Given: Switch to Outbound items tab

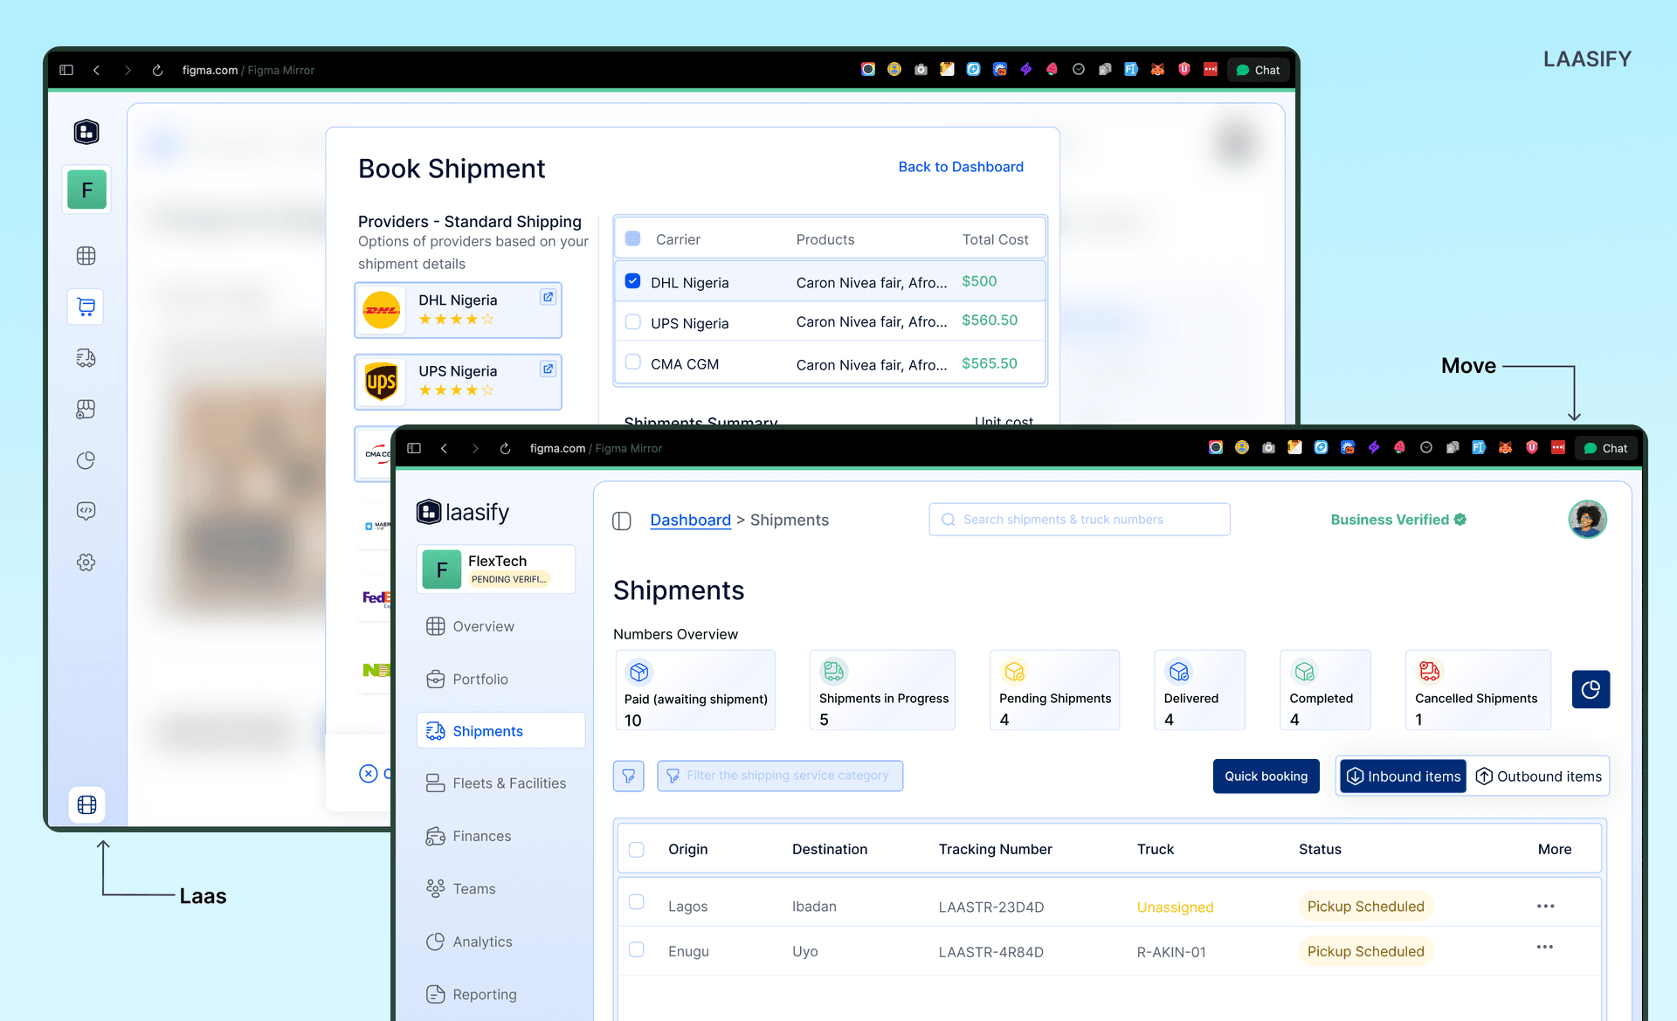Looking at the screenshot, I should (x=1539, y=776).
